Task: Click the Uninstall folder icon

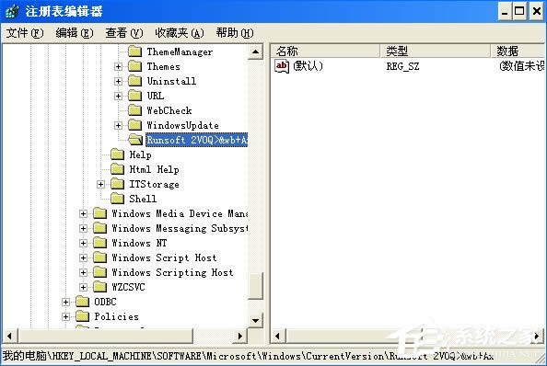Action: (x=134, y=81)
